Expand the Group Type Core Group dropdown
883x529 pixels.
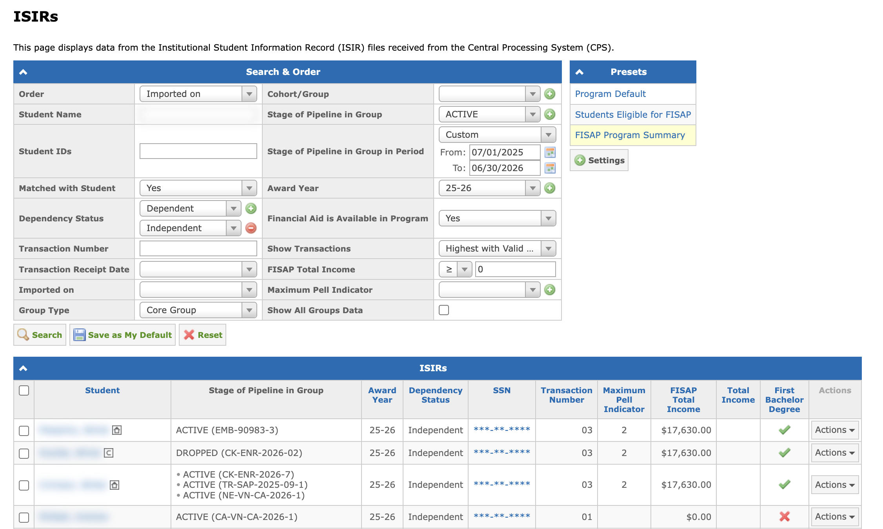(x=198, y=310)
